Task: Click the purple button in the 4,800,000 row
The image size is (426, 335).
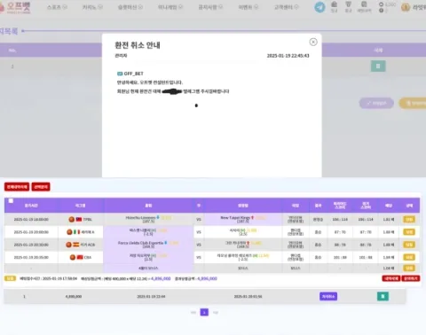Action: click(x=328, y=296)
